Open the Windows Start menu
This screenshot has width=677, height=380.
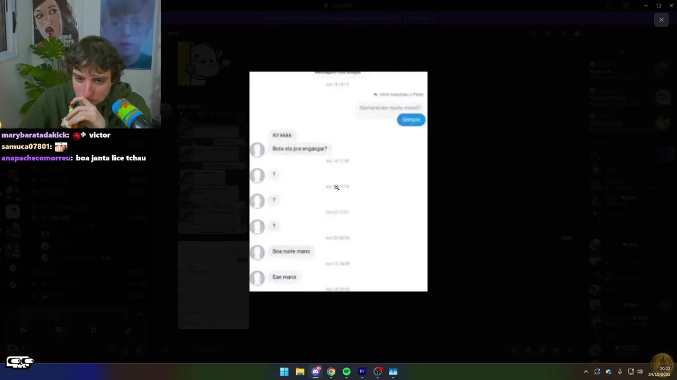point(284,372)
